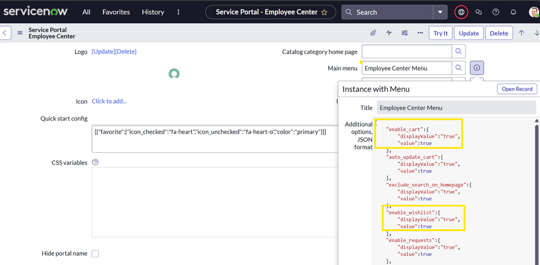This screenshot has height=265, width=540.
Task: Click the Search field in header
Action: pyautogui.click(x=388, y=12)
